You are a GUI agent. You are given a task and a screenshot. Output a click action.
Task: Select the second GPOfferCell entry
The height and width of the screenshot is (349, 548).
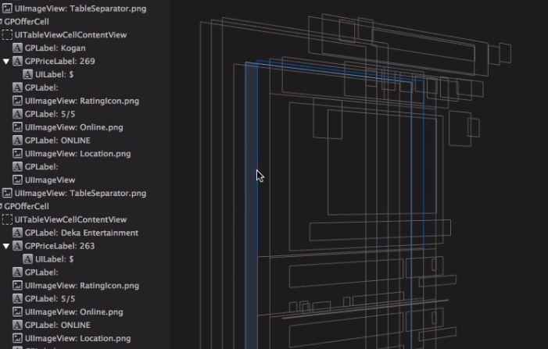[27, 206]
